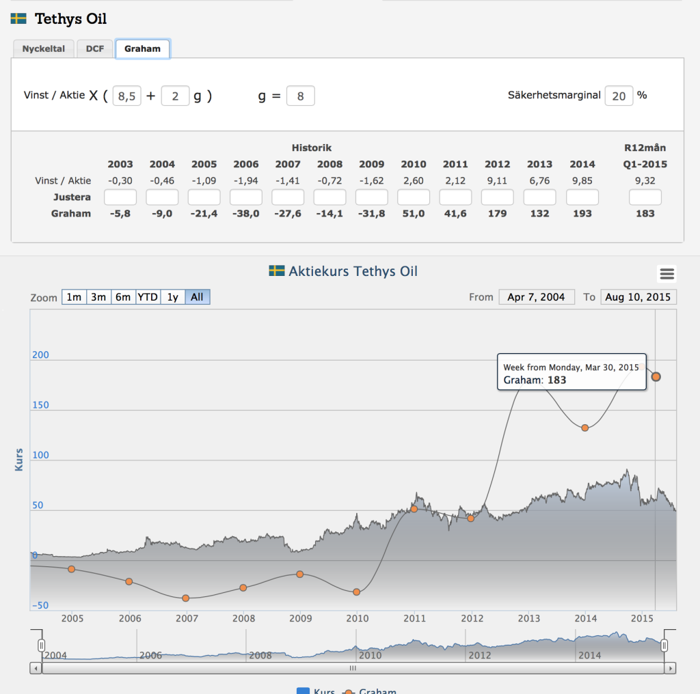Click Graham data point at 2008
Viewport: 700px width, 694px height.
(x=243, y=588)
